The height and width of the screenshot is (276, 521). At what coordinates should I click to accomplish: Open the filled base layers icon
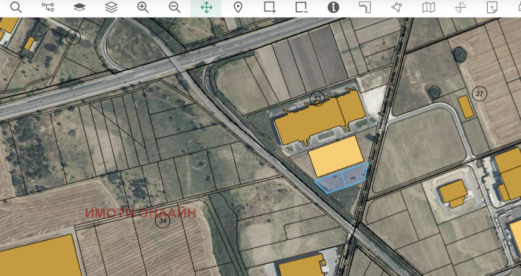pos(79,7)
